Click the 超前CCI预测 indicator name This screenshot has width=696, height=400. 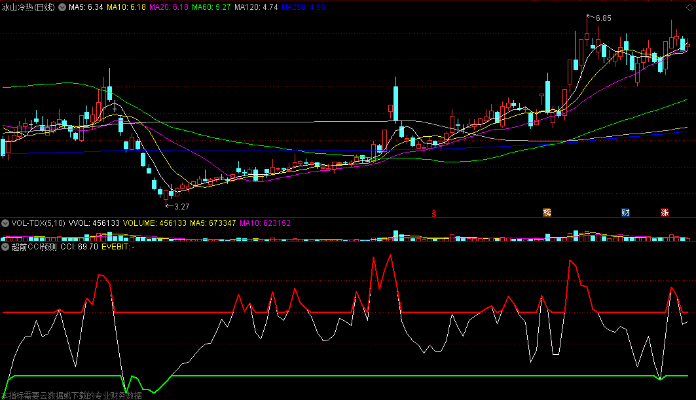tap(34, 247)
